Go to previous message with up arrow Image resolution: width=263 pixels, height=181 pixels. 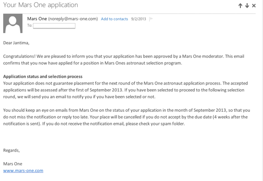[240, 6]
